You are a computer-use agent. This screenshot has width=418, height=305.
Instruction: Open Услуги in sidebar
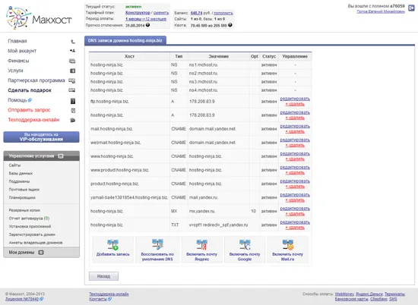[x=15, y=71]
